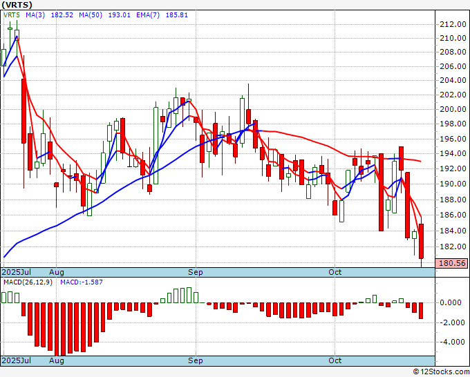Click the (VRTS) chart title

[17, 5]
